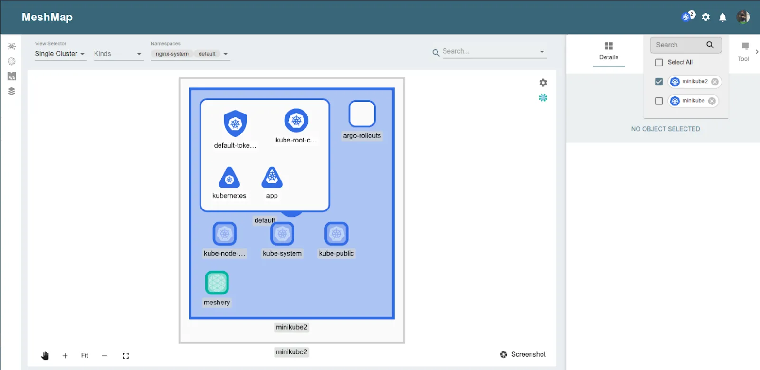Click the first left sidebar icon
The height and width of the screenshot is (370, 760).
pos(12,47)
